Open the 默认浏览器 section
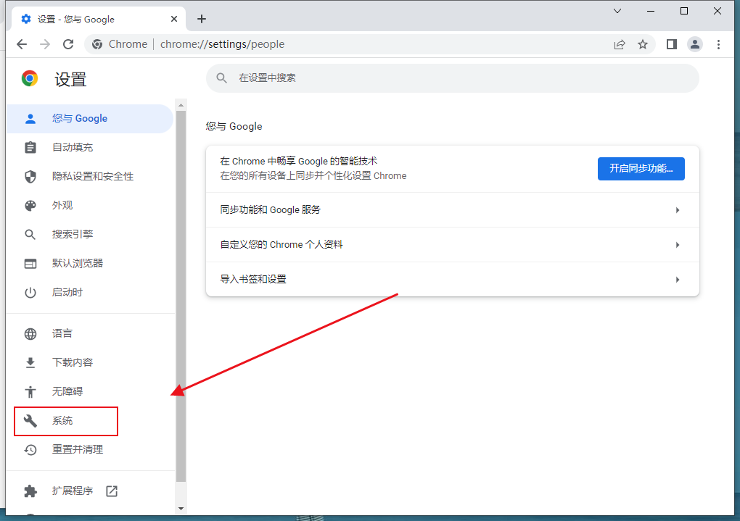 coord(90,263)
